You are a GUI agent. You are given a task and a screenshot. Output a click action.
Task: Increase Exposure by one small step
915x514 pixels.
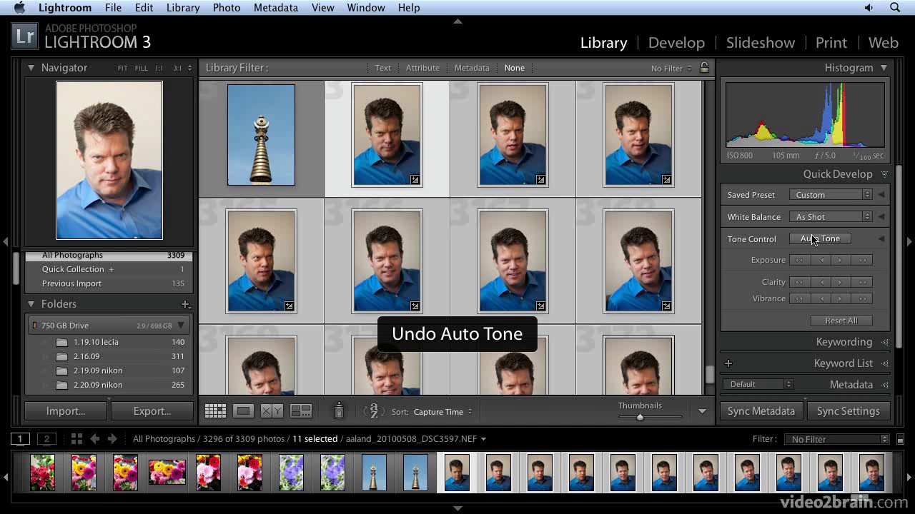pos(841,260)
